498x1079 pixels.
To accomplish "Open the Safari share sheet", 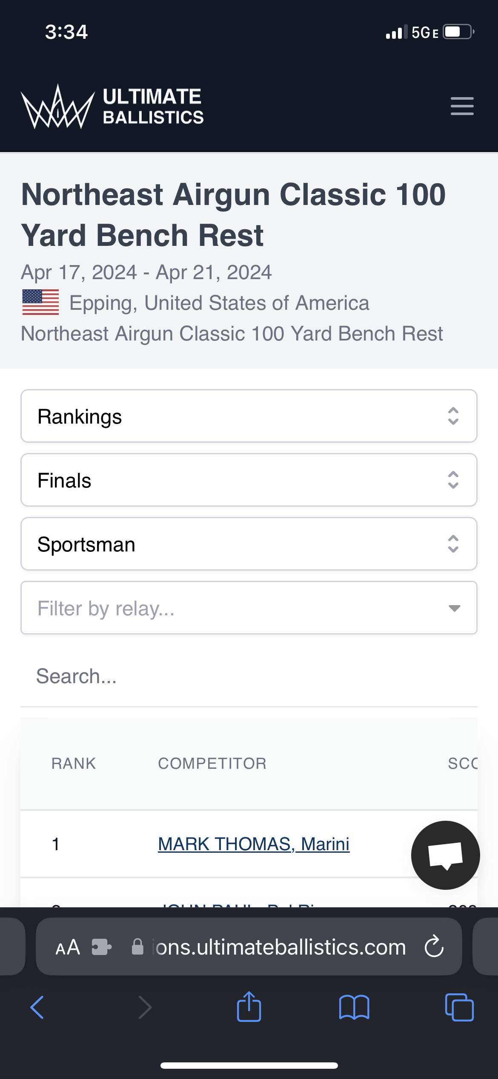I will click(249, 1007).
